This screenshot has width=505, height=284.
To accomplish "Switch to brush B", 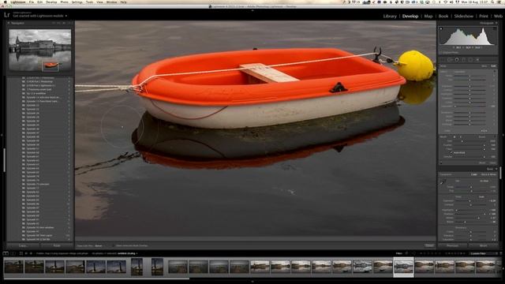I will (460, 136).
